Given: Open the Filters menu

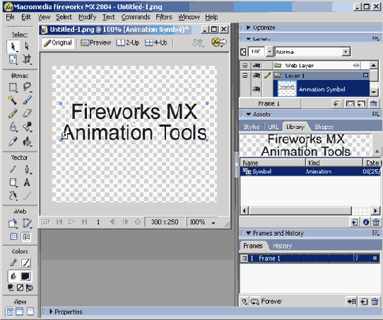Looking at the screenshot, I should [164, 17].
